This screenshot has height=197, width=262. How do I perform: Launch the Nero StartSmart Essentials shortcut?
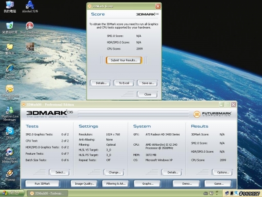click(30, 29)
